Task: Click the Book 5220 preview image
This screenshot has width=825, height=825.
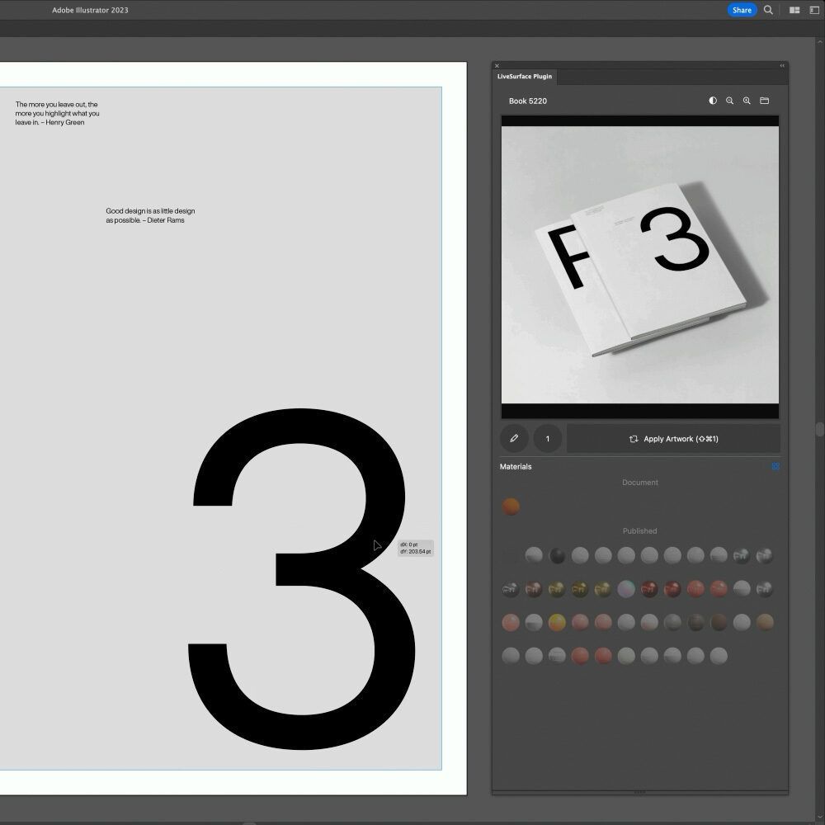Action: [x=640, y=266]
